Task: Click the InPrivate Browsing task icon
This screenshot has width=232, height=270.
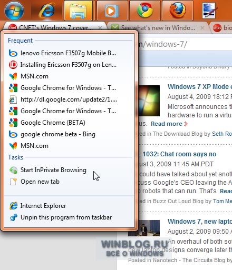Action: click(x=13, y=170)
